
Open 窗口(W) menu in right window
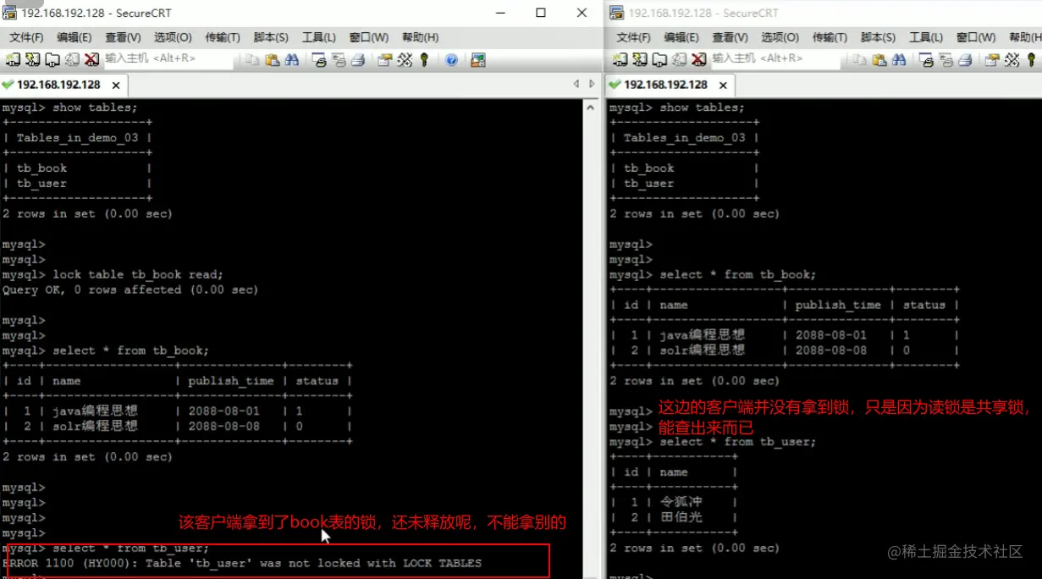click(975, 37)
